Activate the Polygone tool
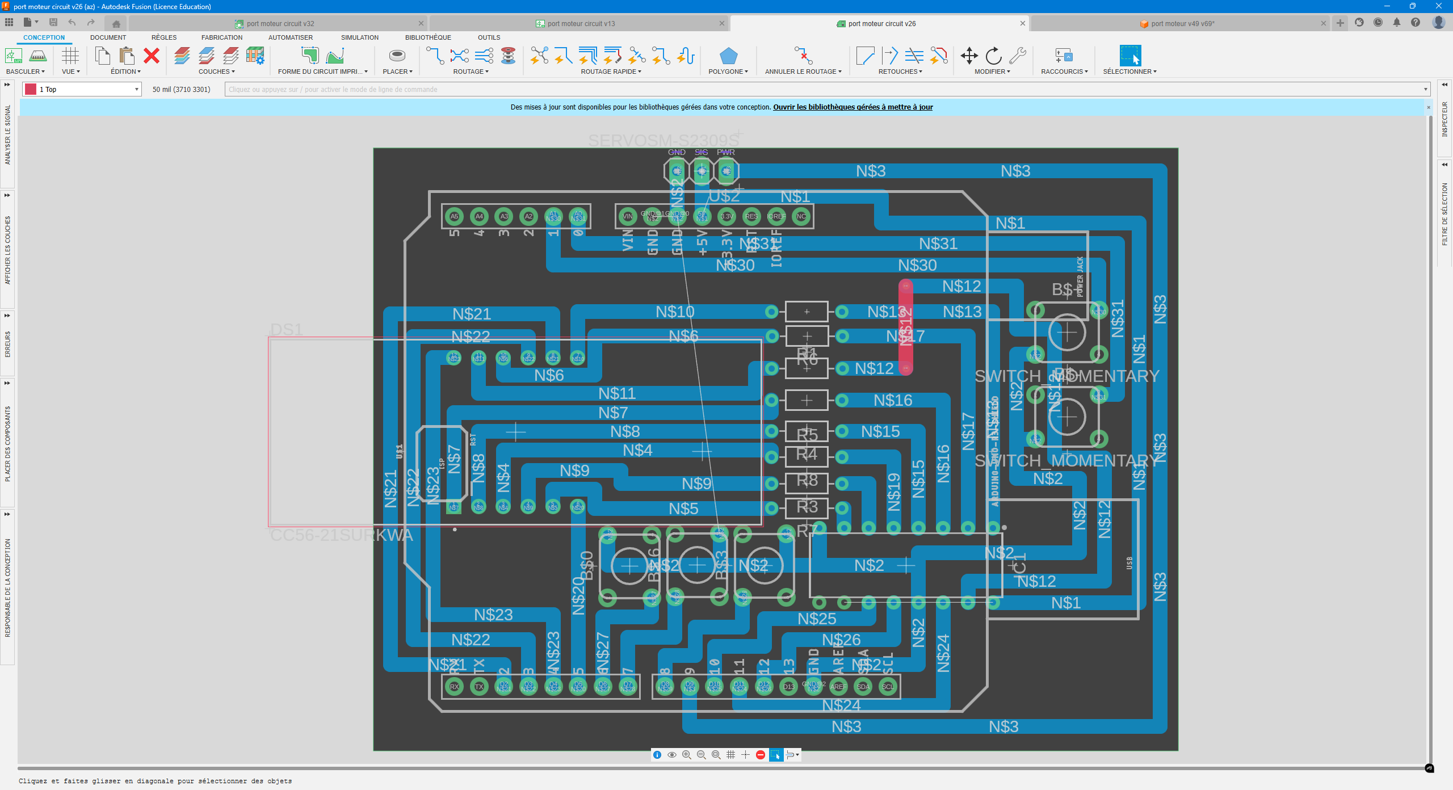 coord(728,57)
